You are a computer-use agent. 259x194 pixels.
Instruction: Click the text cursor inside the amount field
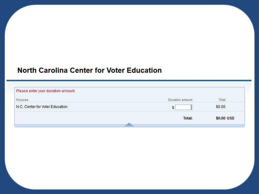point(191,107)
